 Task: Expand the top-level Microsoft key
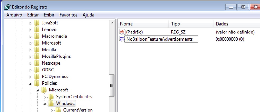pyautogui.click(x=30, y=43)
